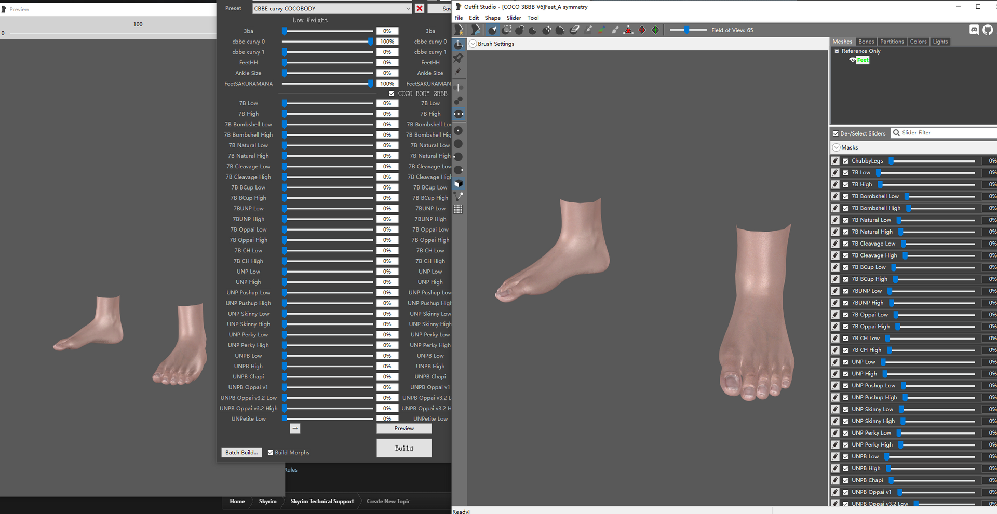Image resolution: width=997 pixels, height=514 pixels.
Task: Uncheck the 7B Bombshell High slider checkbox
Action: pos(846,208)
